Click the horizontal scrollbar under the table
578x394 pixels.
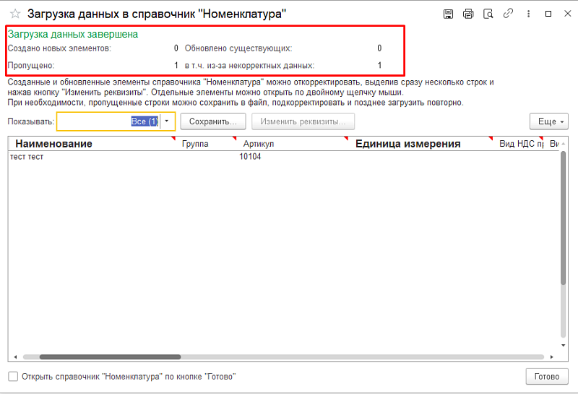tap(110, 356)
